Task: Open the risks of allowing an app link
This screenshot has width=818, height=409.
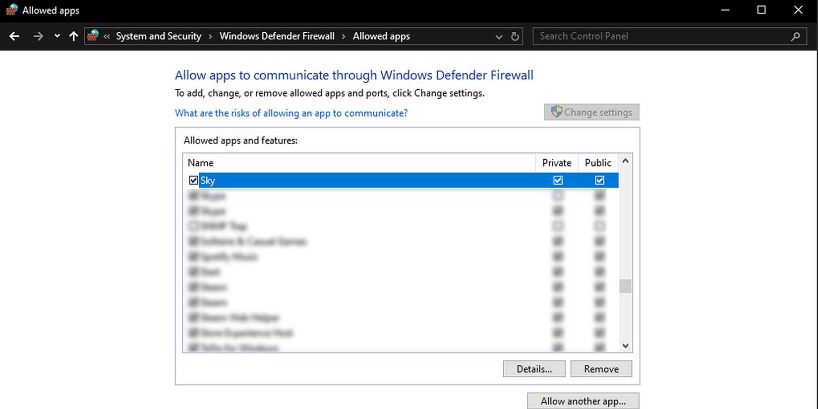Action: click(291, 113)
